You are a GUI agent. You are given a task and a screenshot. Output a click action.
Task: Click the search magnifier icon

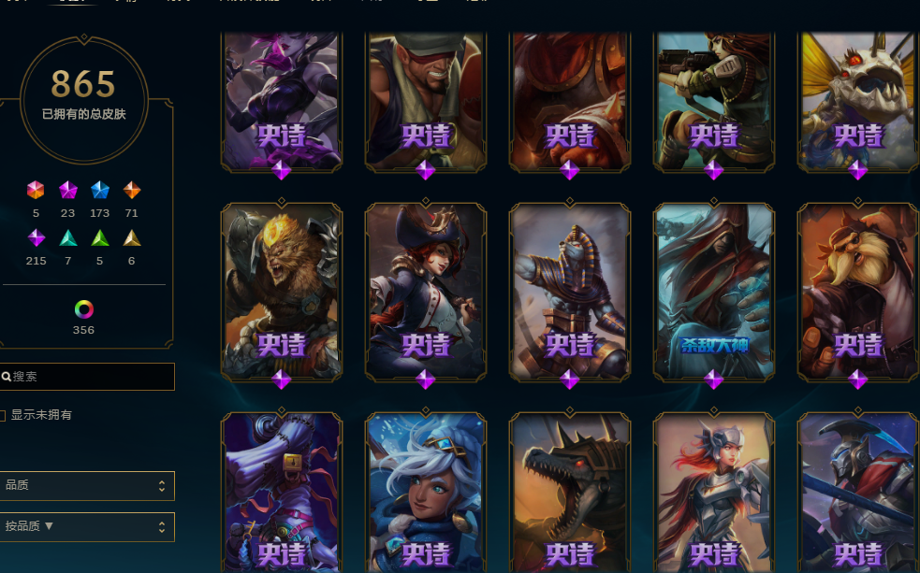pyautogui.click(x=6, y=377)
